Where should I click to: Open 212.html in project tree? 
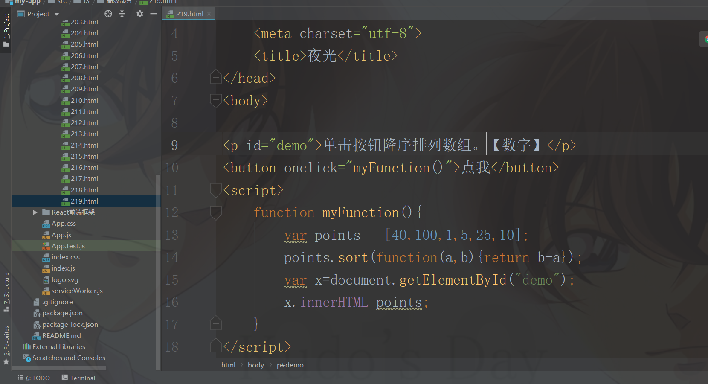tap(80, 123)
